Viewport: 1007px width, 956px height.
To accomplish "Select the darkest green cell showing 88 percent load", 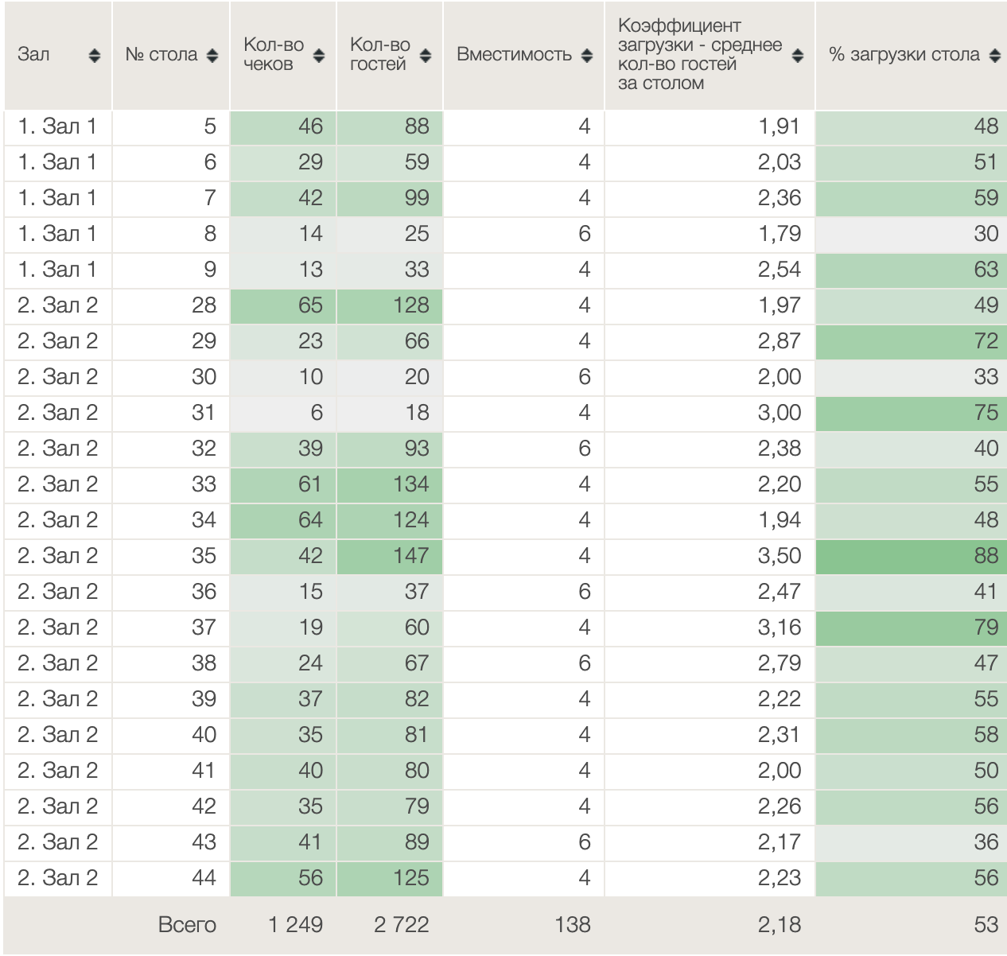I will pos(911,555).
